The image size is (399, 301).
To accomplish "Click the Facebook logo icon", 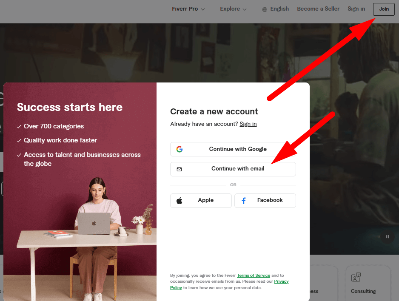I will (244, 201).
